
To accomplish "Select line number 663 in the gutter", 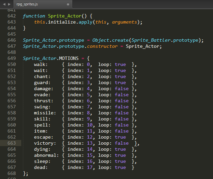I will click(12, 143).
